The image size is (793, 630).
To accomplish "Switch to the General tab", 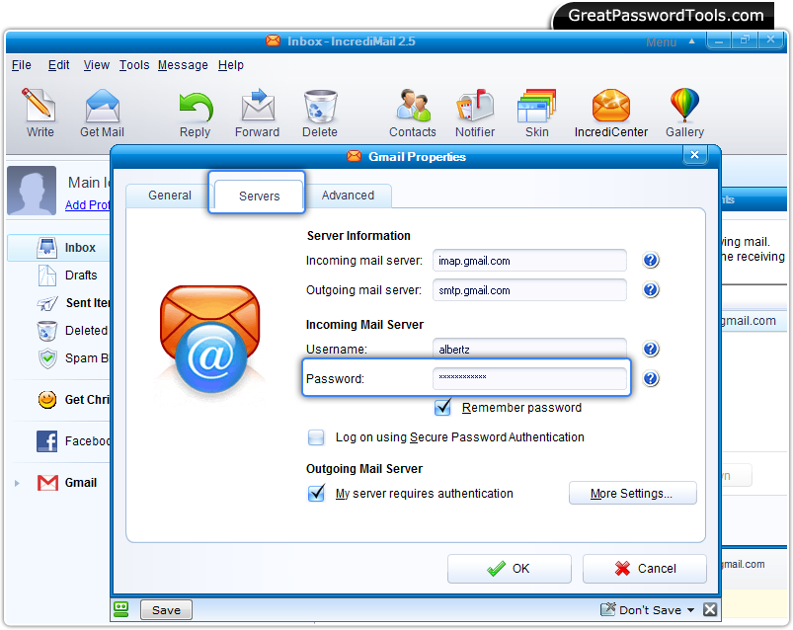I will (170, 196).
